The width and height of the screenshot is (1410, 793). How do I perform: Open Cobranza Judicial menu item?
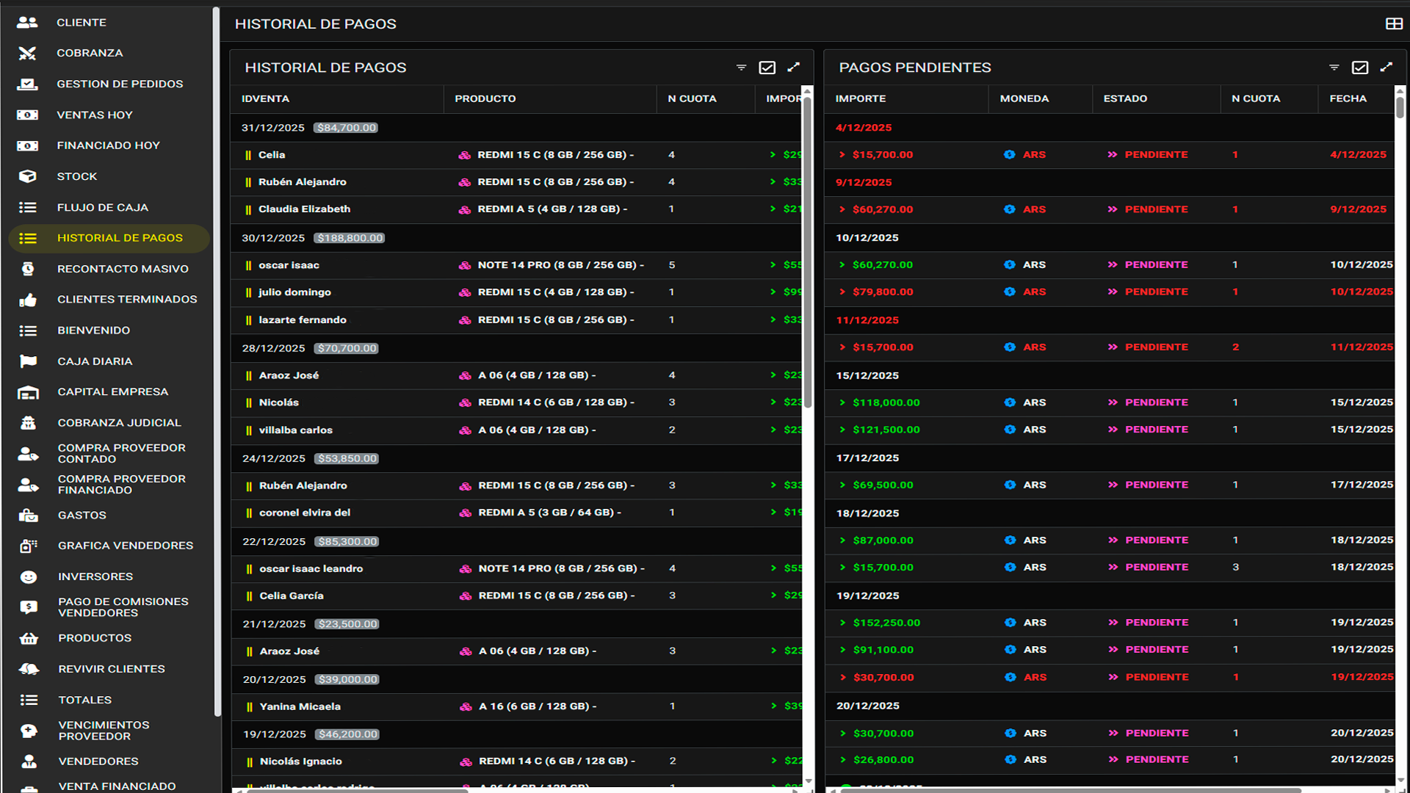click(x=119, y=423)
